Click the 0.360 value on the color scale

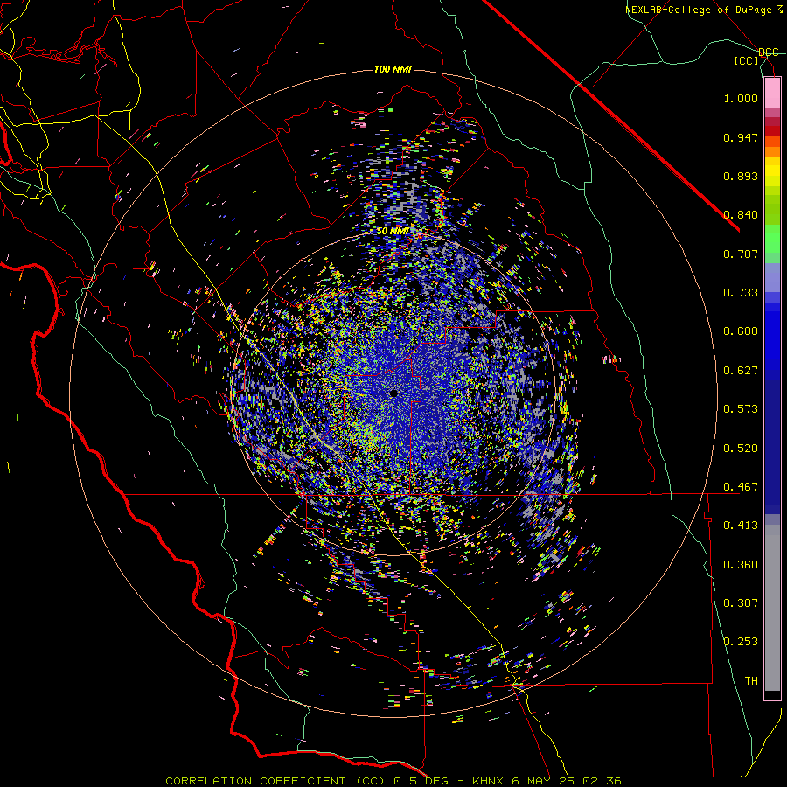(x=741, y=565)
